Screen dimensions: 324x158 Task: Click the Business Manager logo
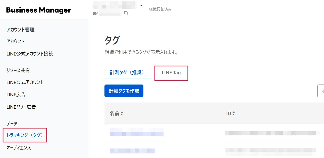point(39,10)
